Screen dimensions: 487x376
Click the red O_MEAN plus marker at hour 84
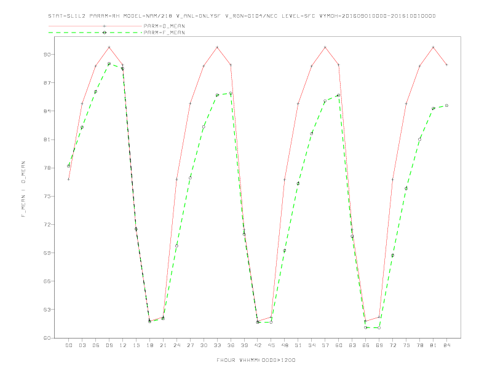[x=446, y=65]
